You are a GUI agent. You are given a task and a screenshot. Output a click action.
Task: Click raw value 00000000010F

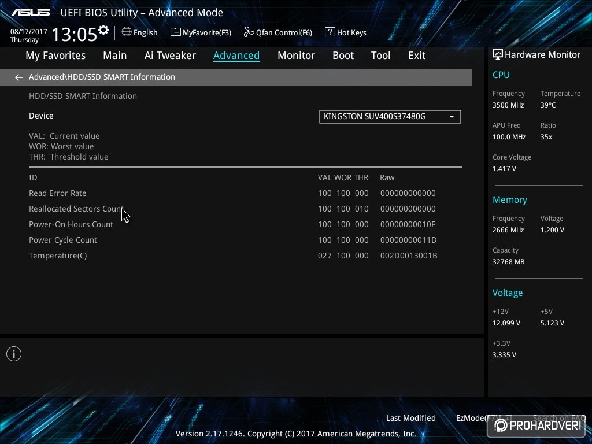(408, 225)
